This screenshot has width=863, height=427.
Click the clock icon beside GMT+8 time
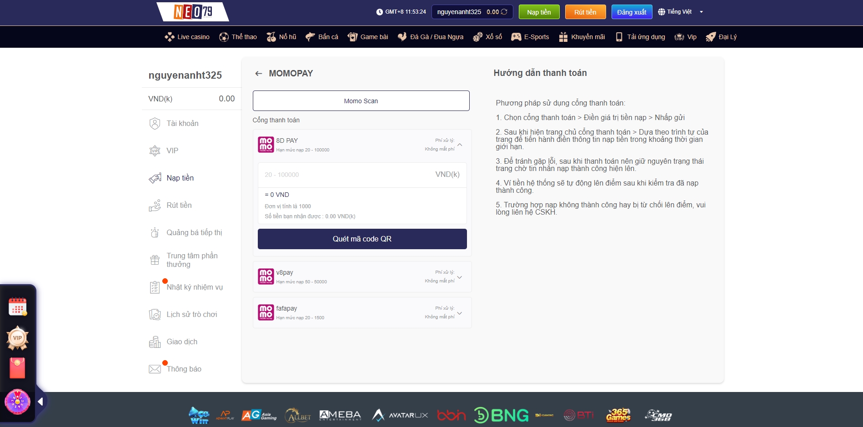(x=380, y=12)
